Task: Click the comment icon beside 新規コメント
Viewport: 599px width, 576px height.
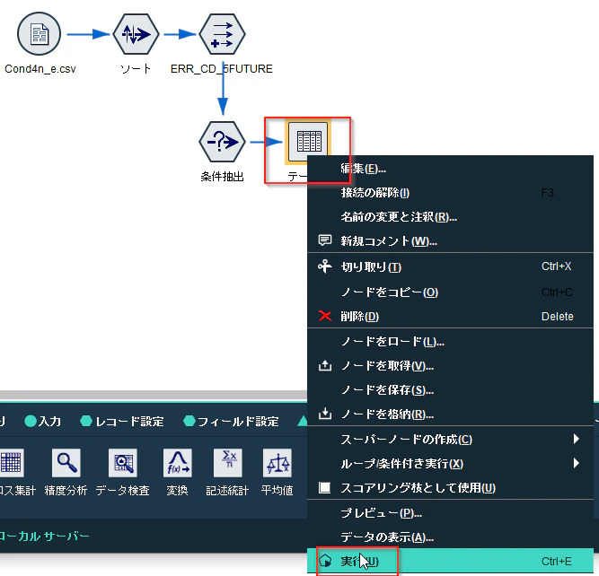Action: [x=325, y=240]
